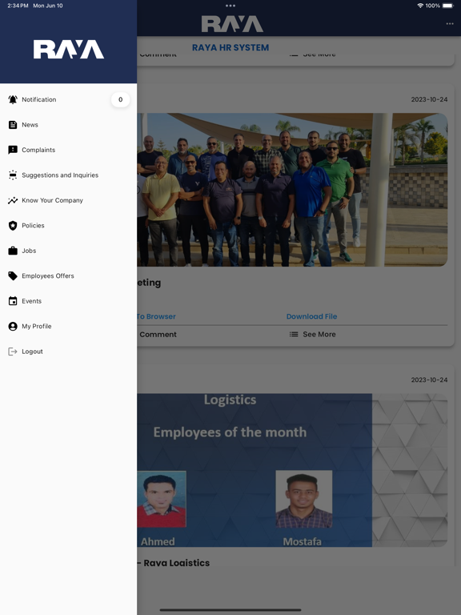Open Know Your Company section
461x615 pixels.
coord(68,200)
